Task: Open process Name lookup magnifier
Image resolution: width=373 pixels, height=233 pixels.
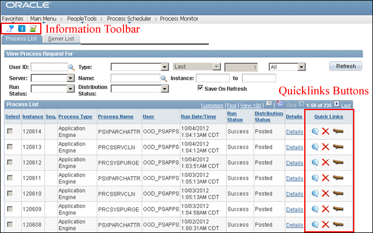Action: tap(164, 79)
